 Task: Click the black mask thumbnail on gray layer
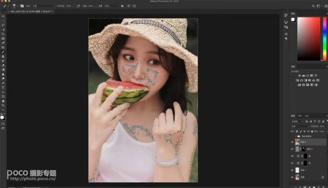[x=304, y=149]
